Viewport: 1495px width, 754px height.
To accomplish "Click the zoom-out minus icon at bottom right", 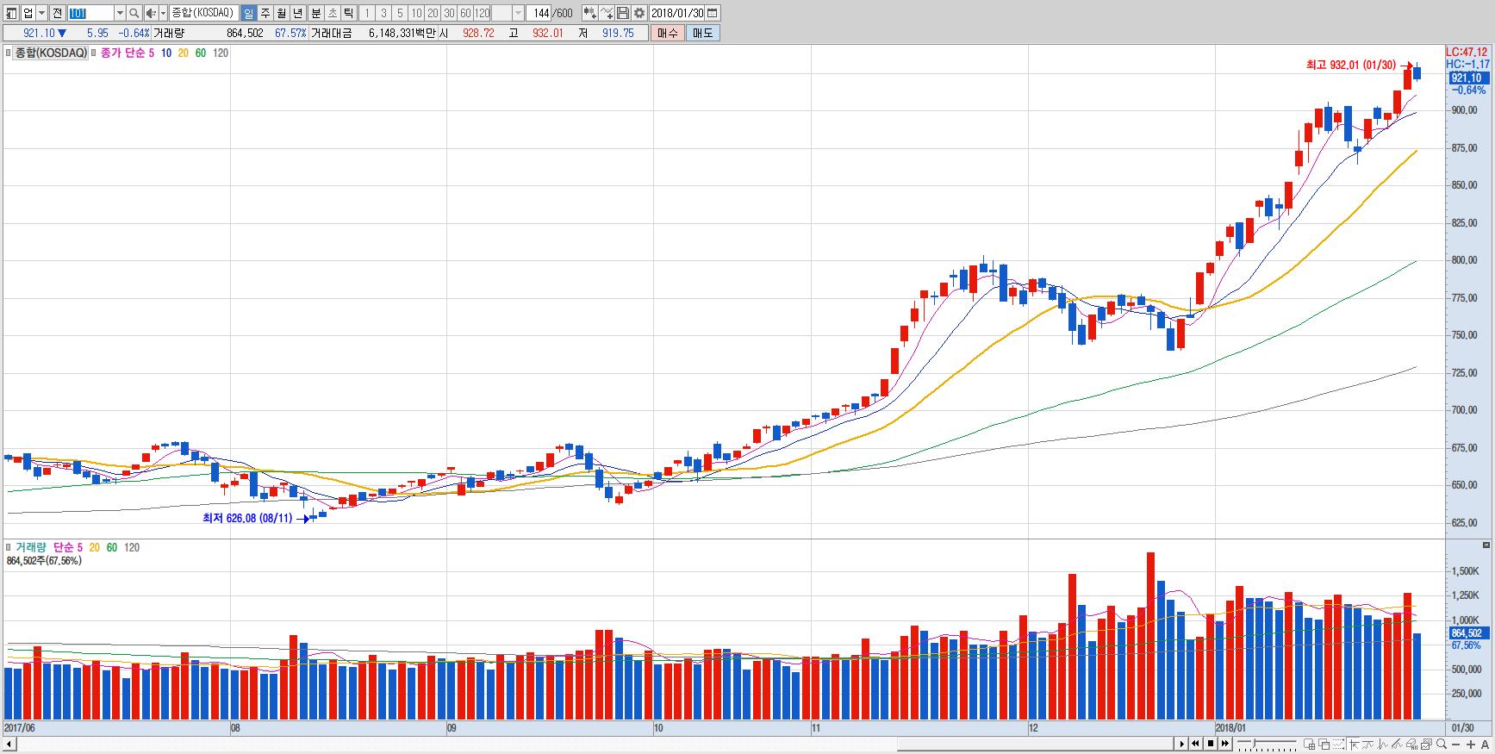I will click(x=1456, y=744).
